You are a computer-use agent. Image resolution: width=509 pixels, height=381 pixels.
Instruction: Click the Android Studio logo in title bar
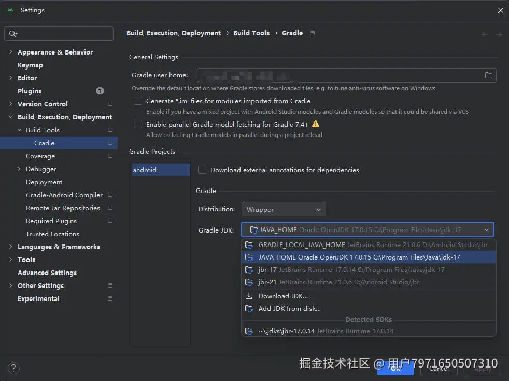tap(10, 10)
